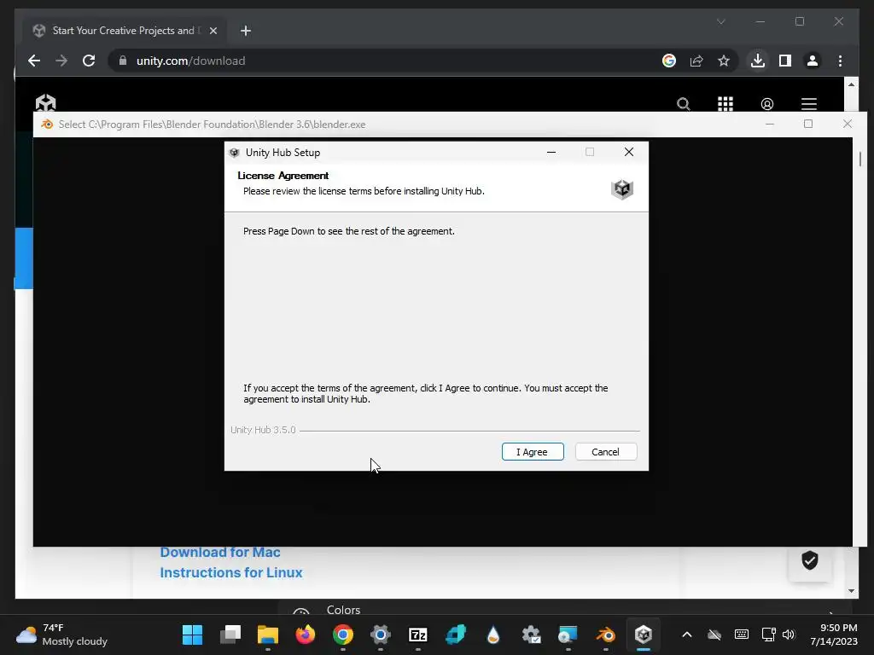
Task: Open Instructions for Linux link
Action: pyautogui.click(x=231, y=572)
